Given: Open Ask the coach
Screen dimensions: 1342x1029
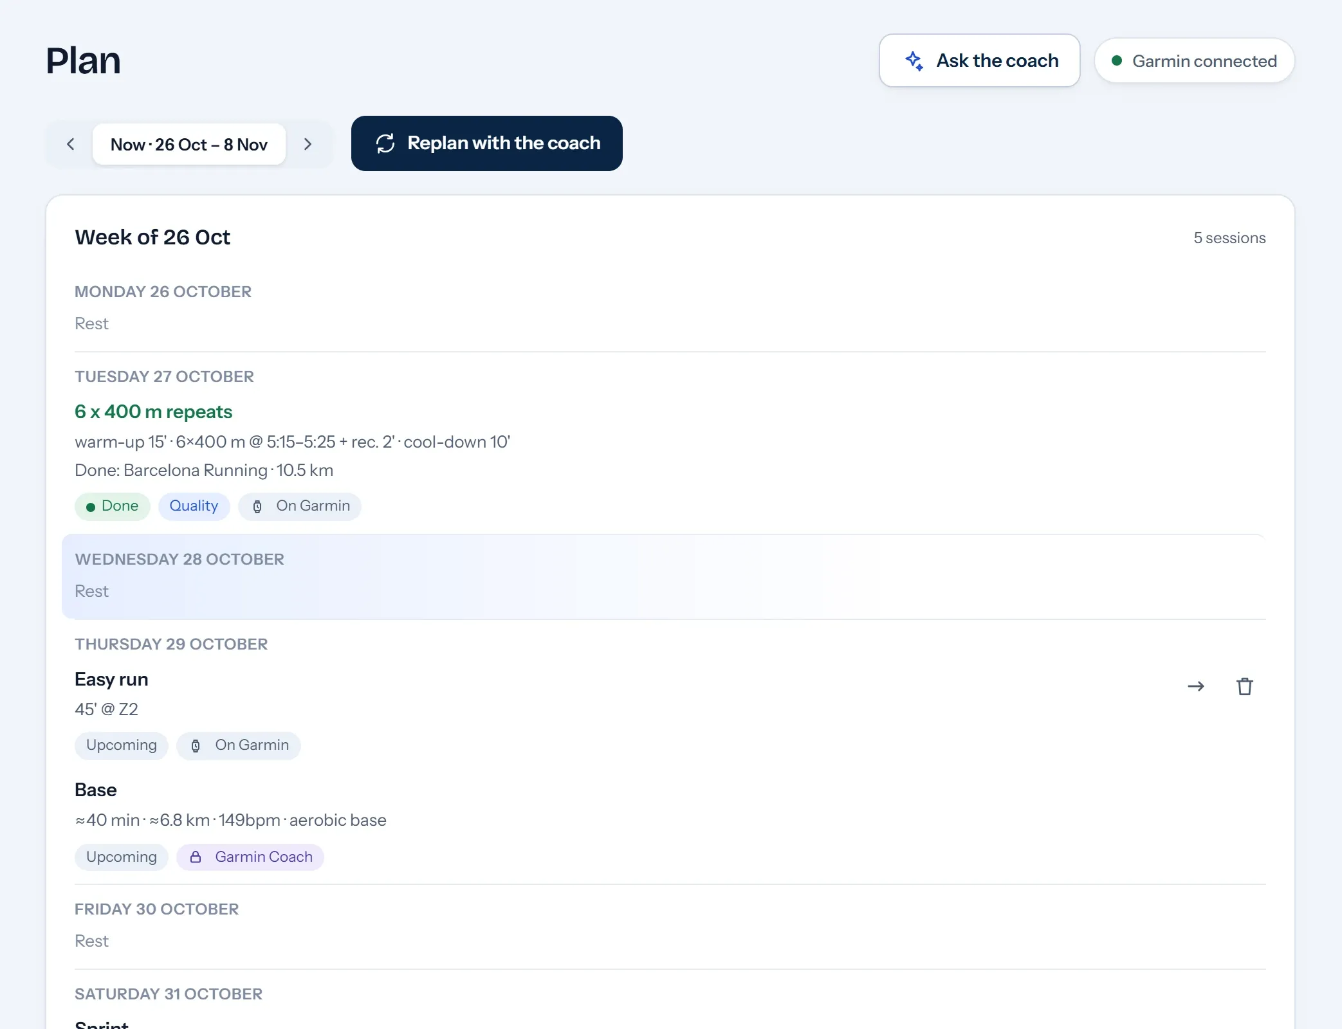Looking at the screenshot, I should [x=979, y=60].
